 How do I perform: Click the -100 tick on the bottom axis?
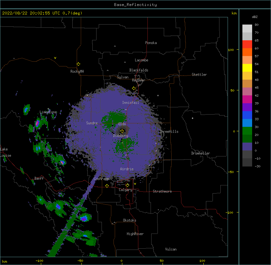pyautogui.click(x=39, y=261)
